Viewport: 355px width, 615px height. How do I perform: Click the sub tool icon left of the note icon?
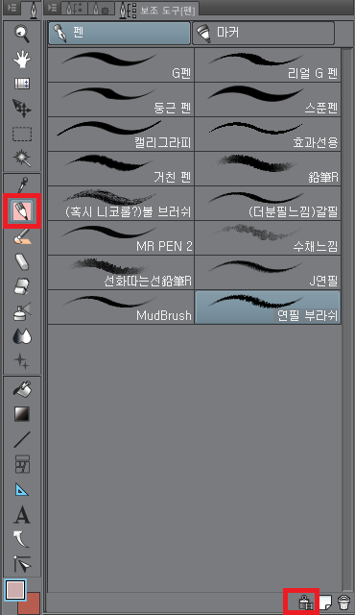[306, 602]
